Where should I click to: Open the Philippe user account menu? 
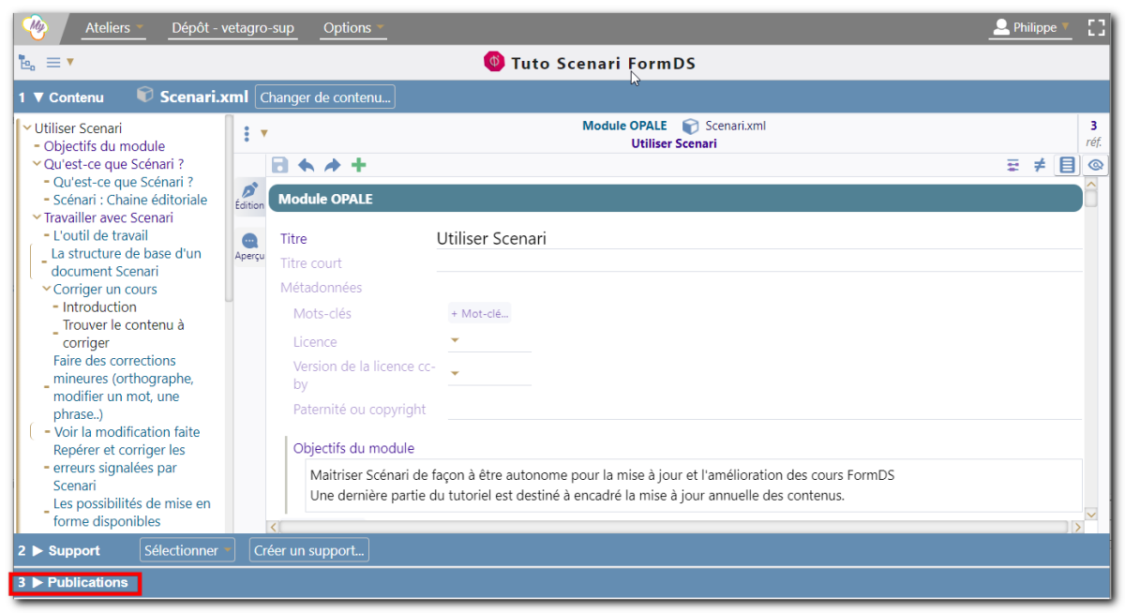(x=1030, y=28)
